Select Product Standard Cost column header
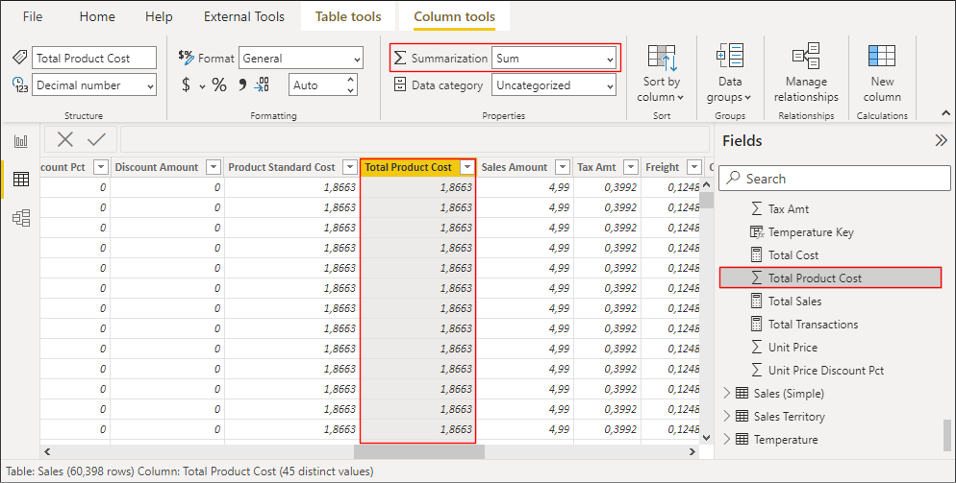The height and width of the screenshot is (483, 956). [x=282, y=167]
